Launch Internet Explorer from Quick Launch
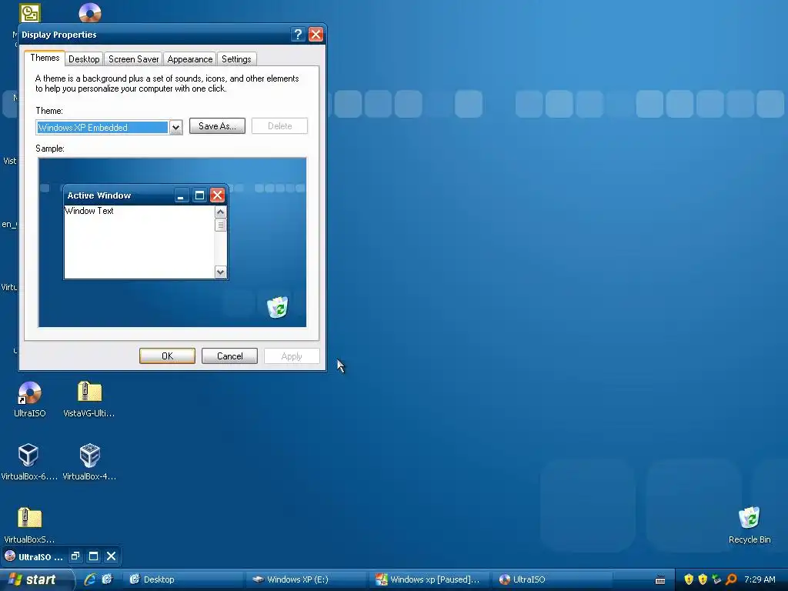The image size is (788, 591). click(x=90, y=579)
